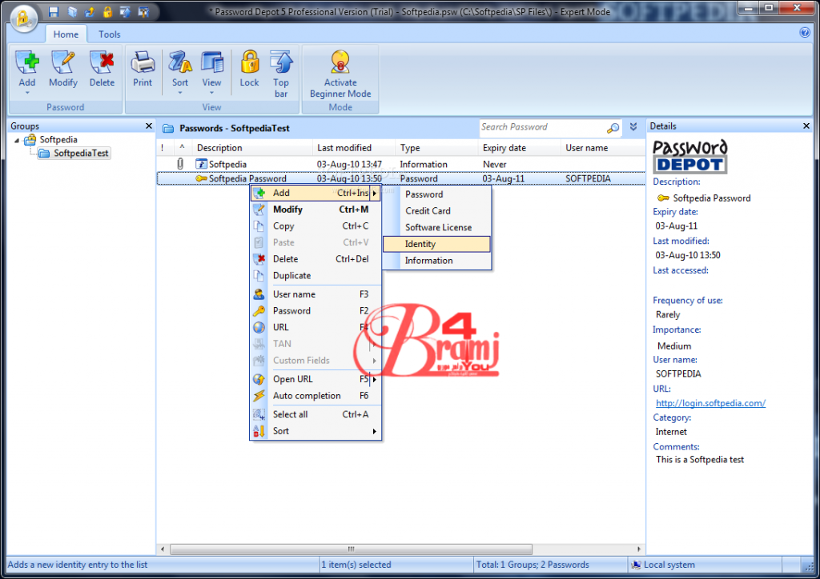Open the Sort submenu in context menu
The width and height of the screenshot is (820, 579).
point(316,431)
